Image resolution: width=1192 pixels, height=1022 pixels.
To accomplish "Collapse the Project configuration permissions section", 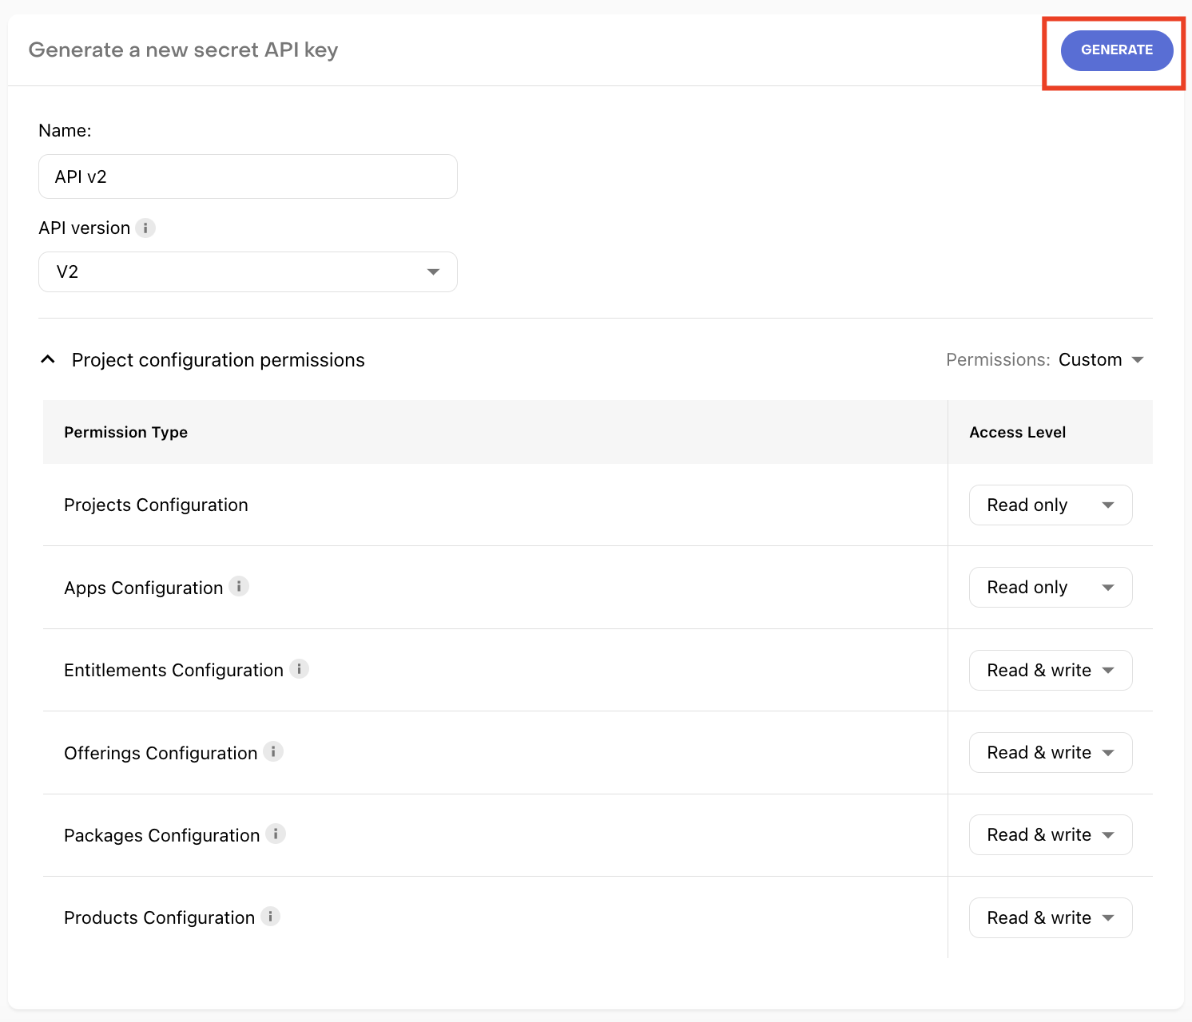I will click(48, 359).
